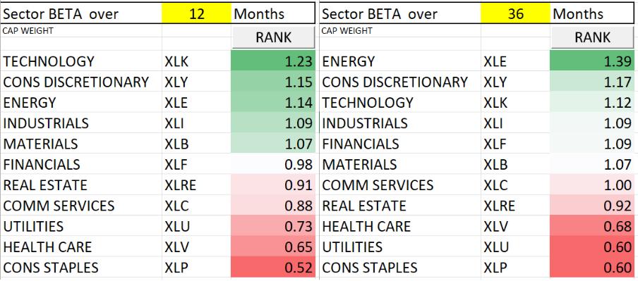Select the XLP ticker in 12-month table
638x281 pixels.
pos(176,268)
